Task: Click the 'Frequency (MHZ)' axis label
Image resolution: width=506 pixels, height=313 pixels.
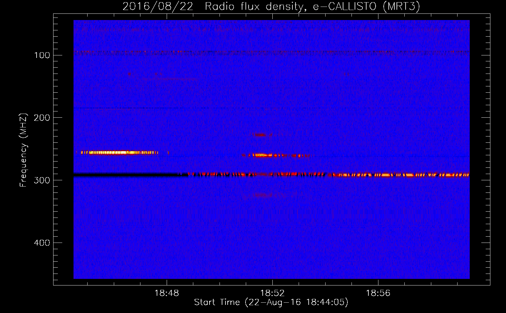Action: 23,150
